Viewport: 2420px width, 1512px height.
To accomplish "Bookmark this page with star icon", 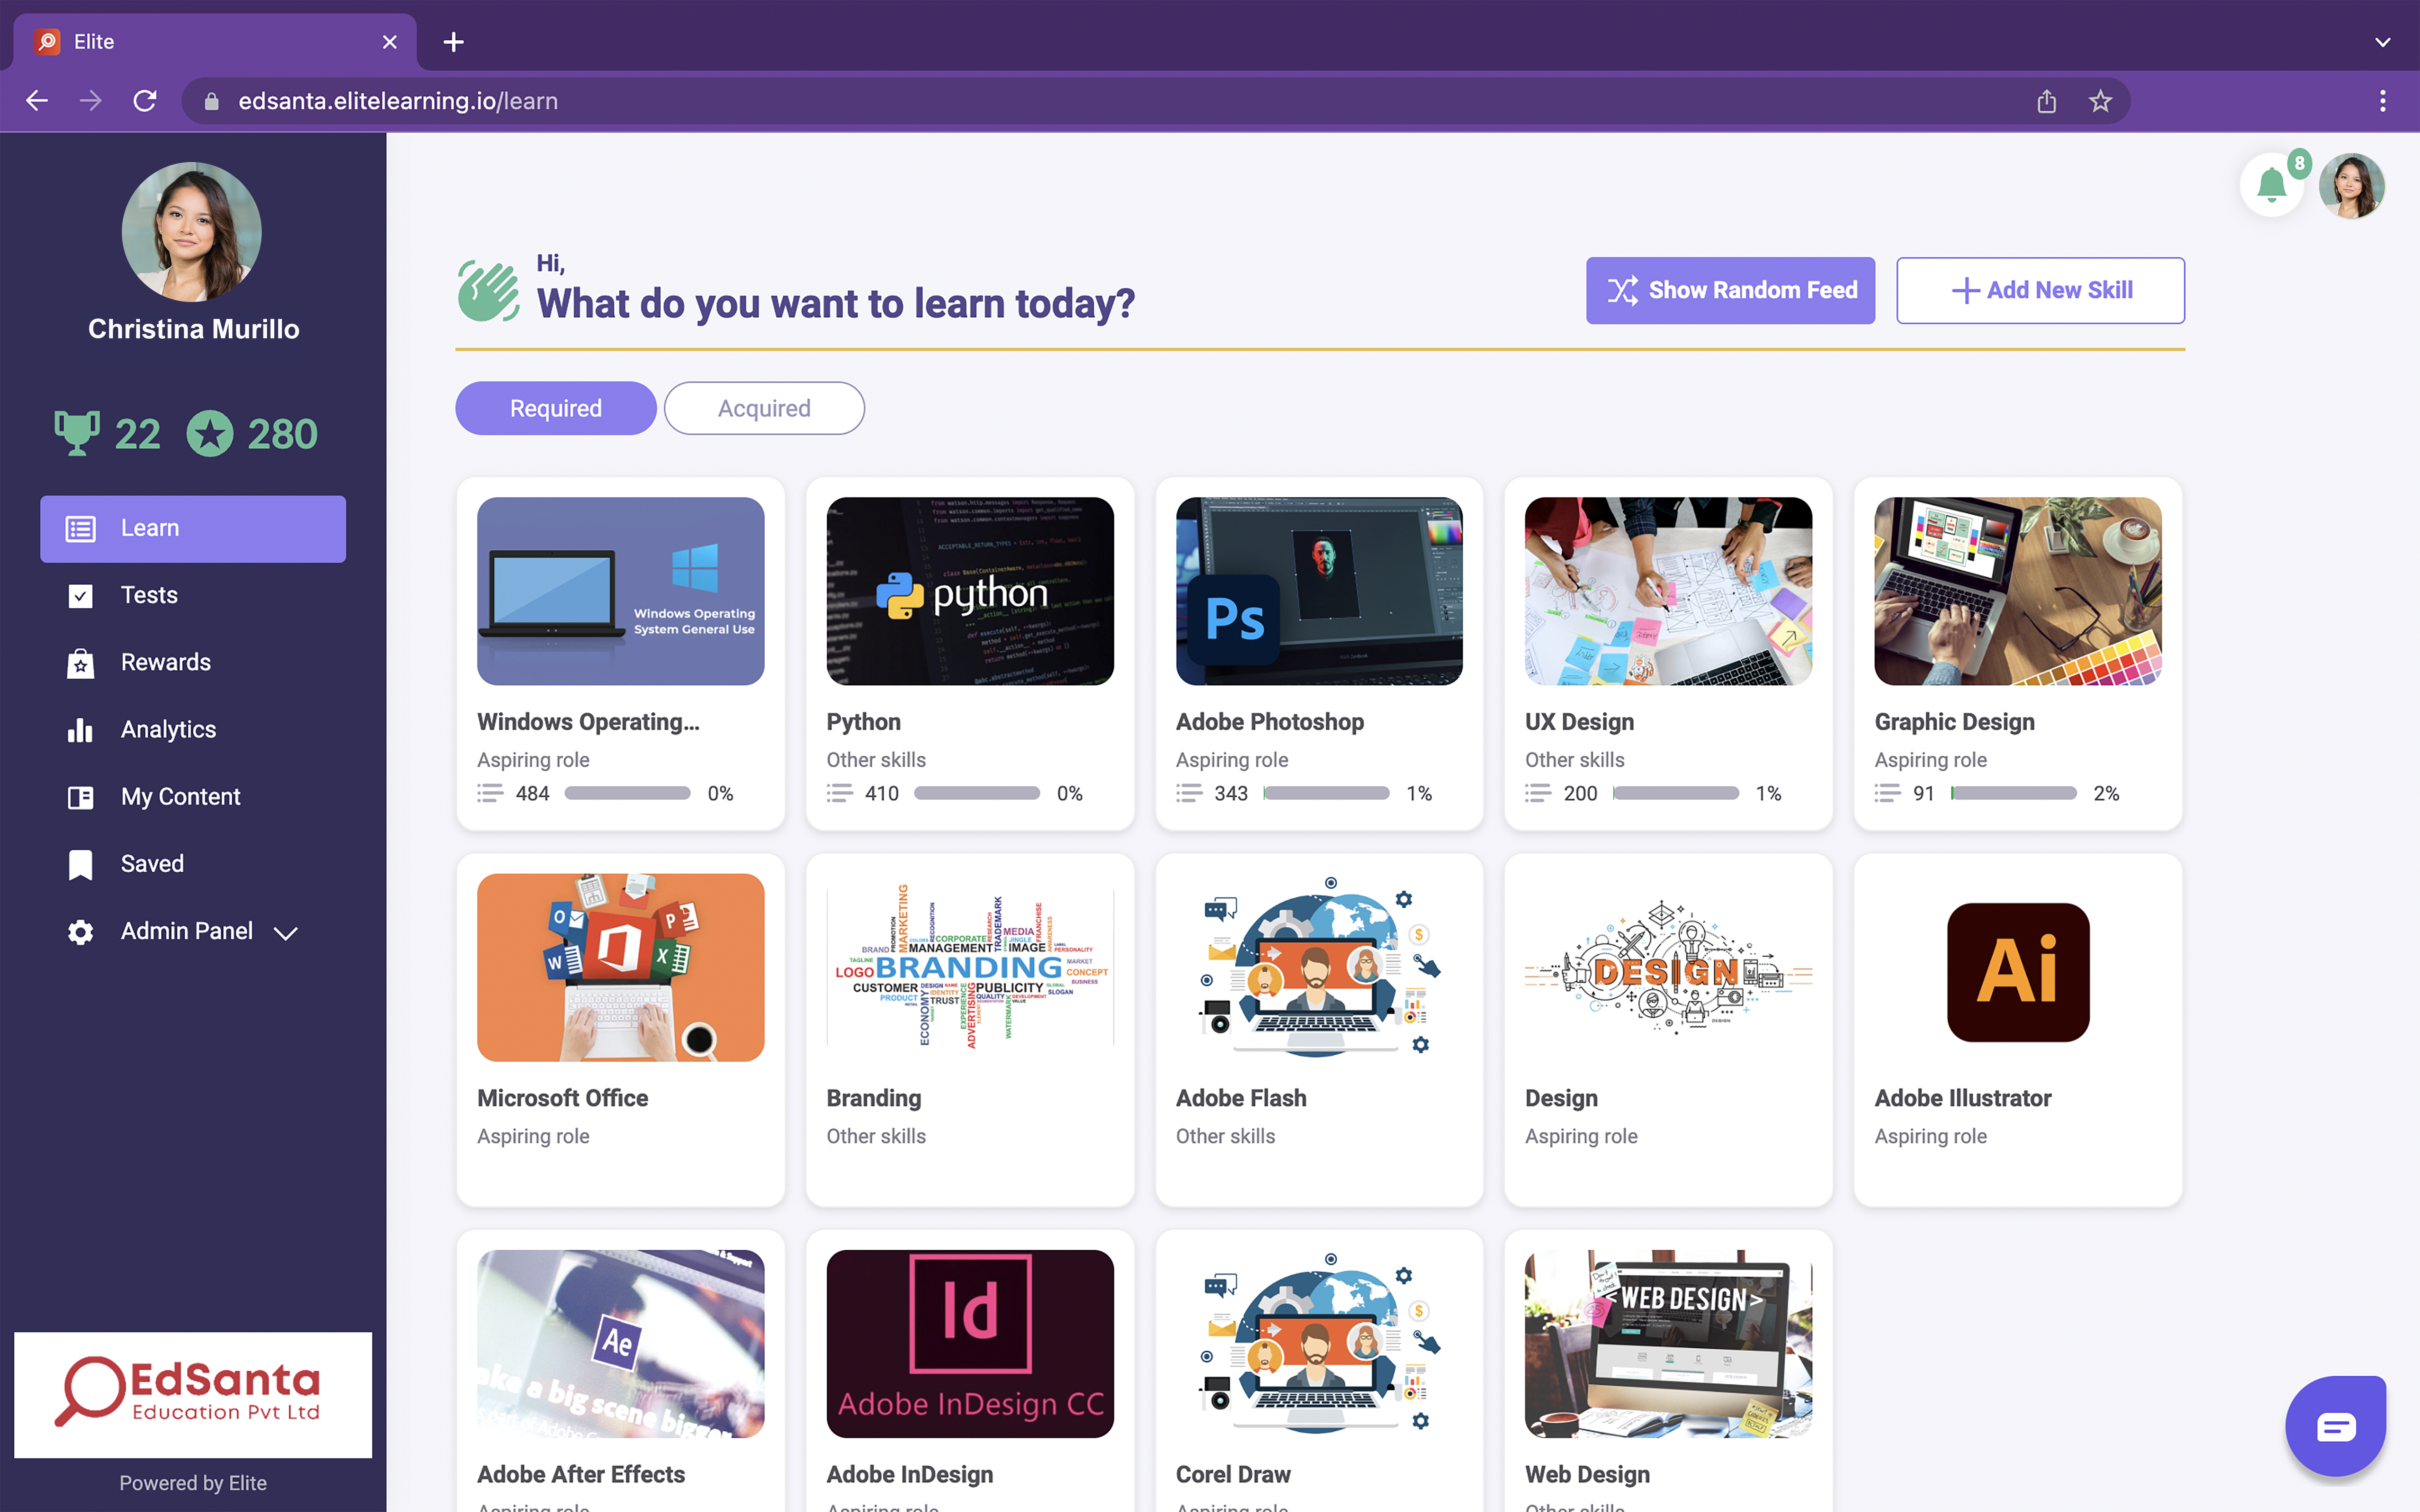I will [x=2100, y=101].
